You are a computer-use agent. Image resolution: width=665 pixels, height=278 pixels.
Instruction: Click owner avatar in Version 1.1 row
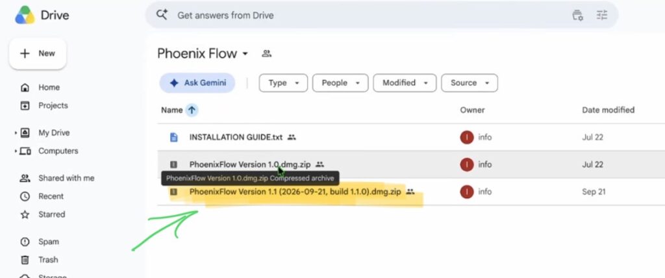[467, 192]
